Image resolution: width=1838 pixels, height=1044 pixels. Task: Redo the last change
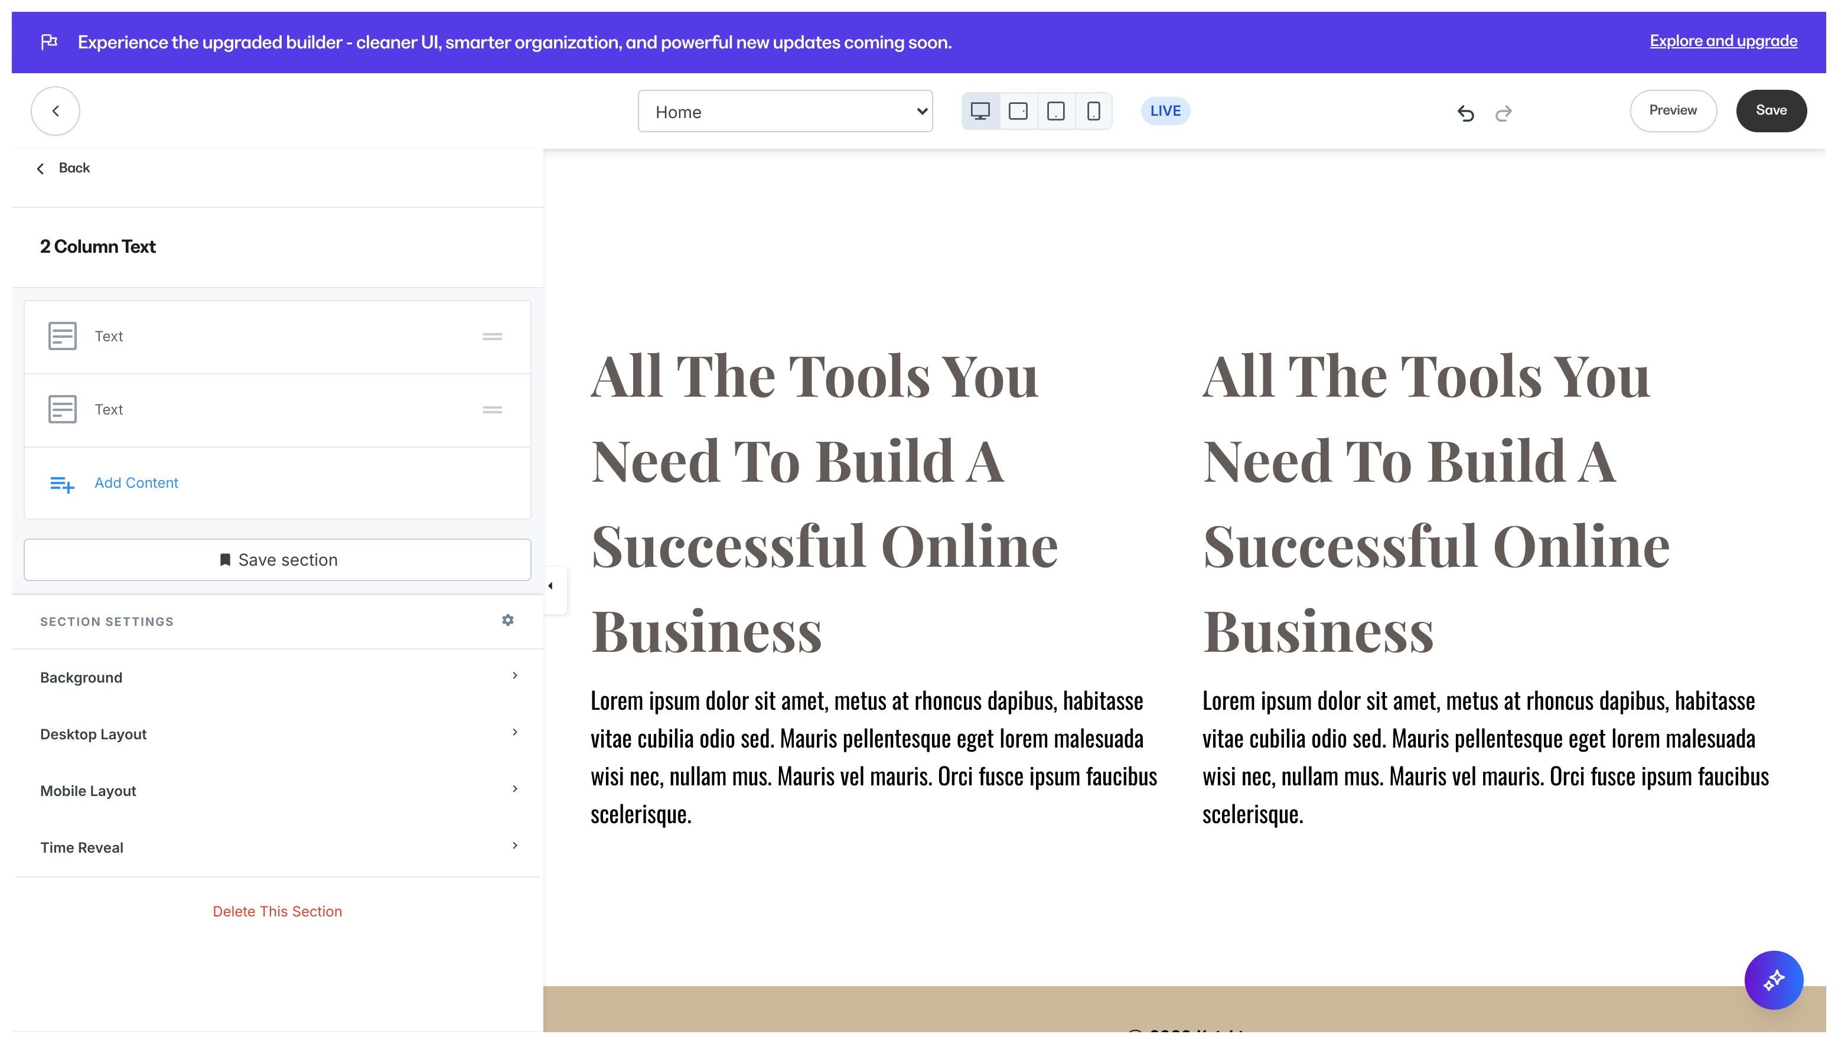coord(1504,113)
